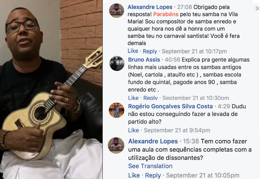Viewport: 260px width, 179px height.
Task: Reply to comment about dissonantes
Action: tap(153, 175)
